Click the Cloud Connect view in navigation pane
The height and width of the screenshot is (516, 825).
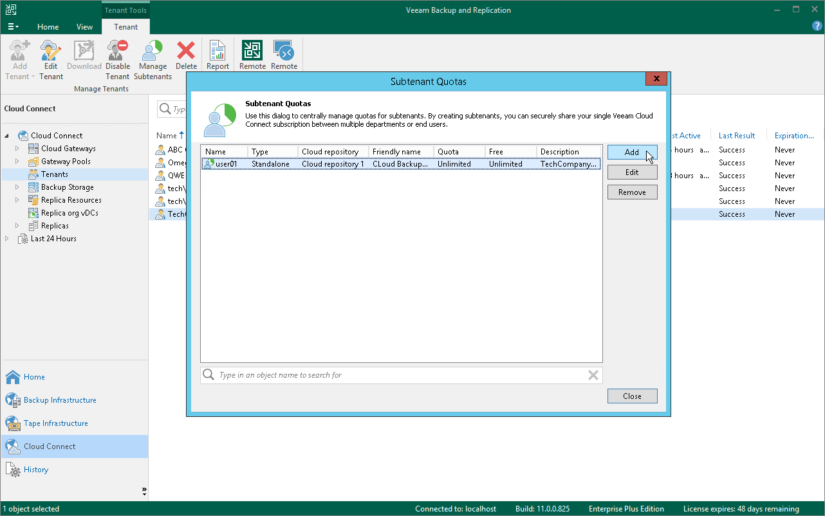(75, 447)
